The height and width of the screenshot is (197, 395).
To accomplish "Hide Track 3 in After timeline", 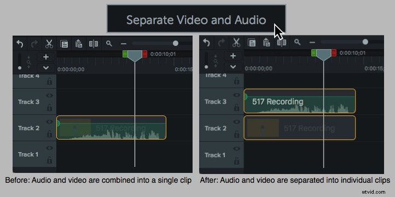I will point(236,95).
